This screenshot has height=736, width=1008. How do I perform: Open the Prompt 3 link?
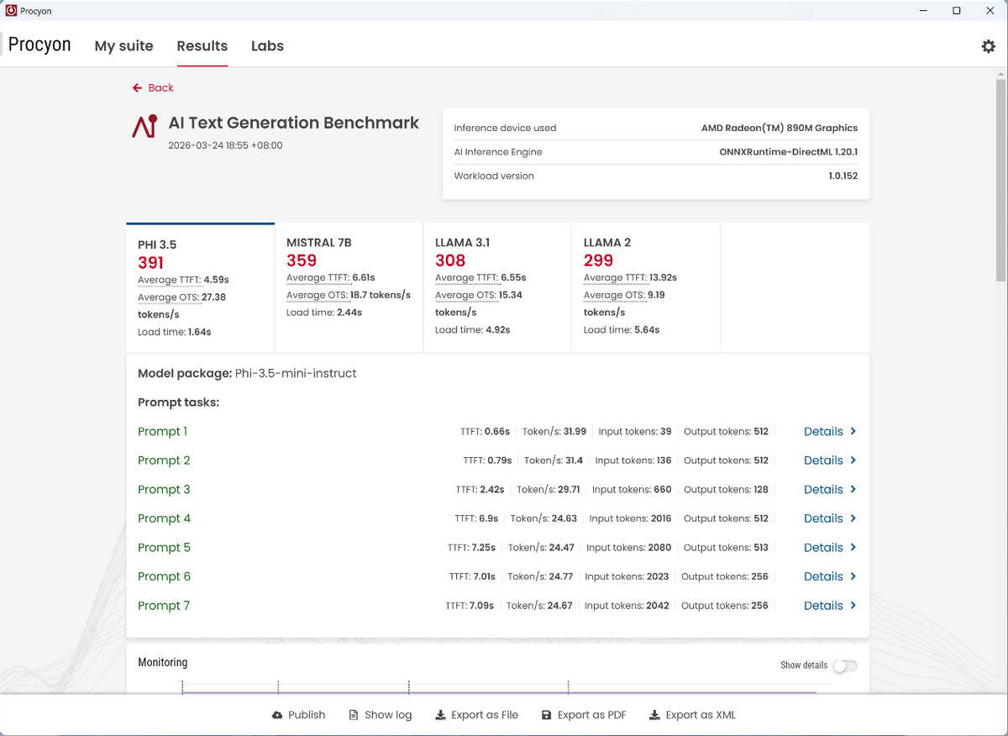[x=164, y=489]
